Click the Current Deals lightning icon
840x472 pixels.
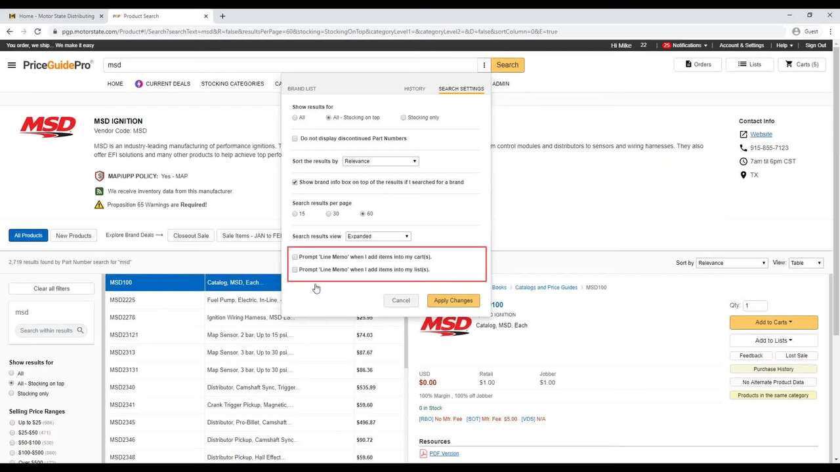tap(138, 84)
